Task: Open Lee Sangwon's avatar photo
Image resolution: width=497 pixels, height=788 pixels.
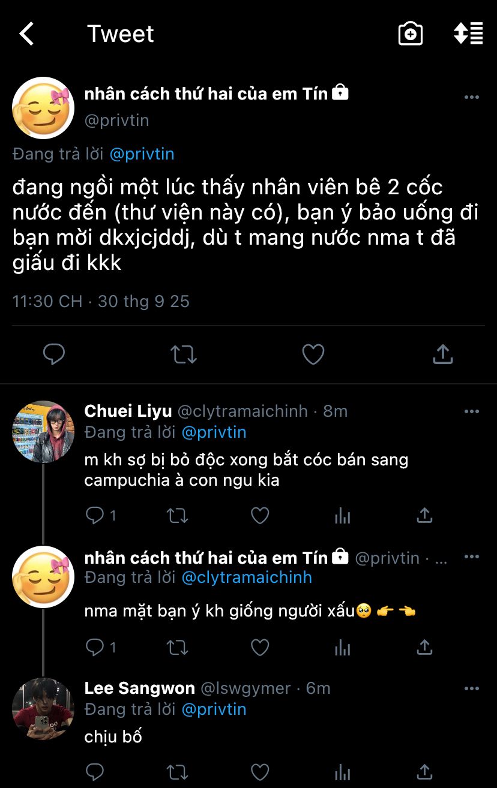Action: point(43,709)
